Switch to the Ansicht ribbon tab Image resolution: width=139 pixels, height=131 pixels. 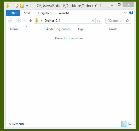click(x=64, y=13)
